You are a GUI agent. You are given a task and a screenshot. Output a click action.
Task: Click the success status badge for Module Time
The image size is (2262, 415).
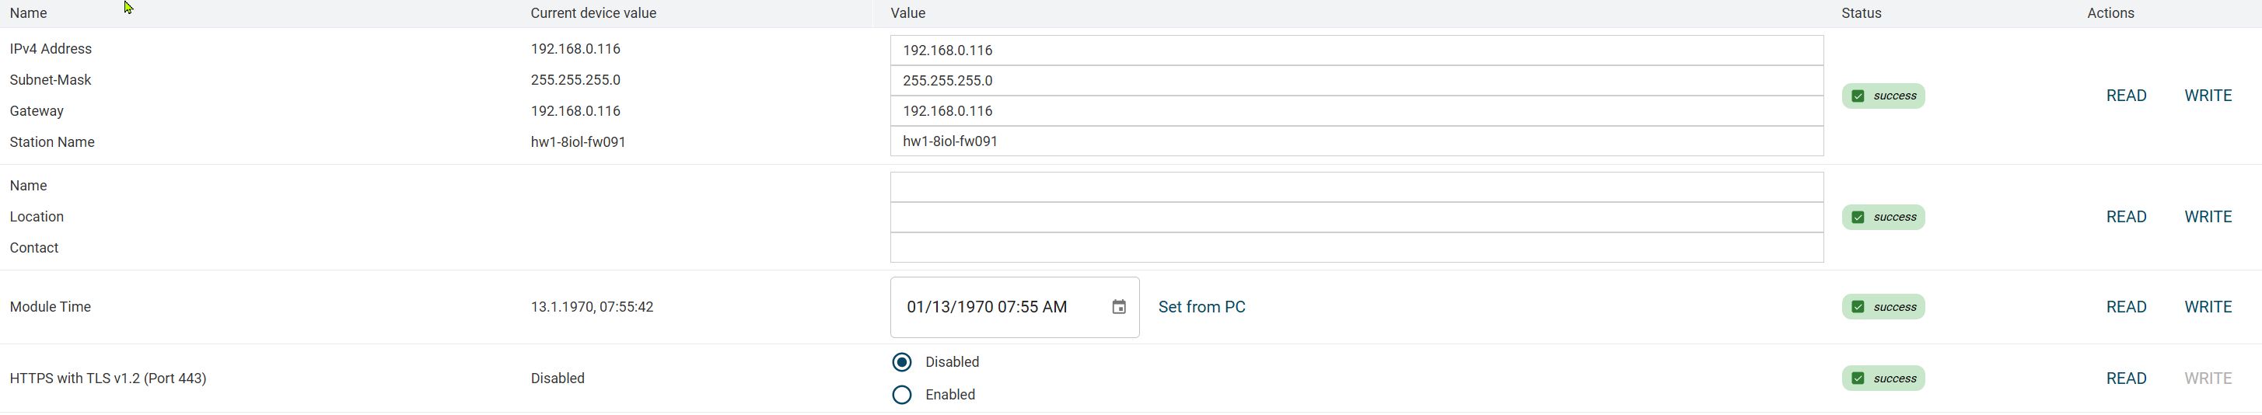click(x=1883, y=307)
